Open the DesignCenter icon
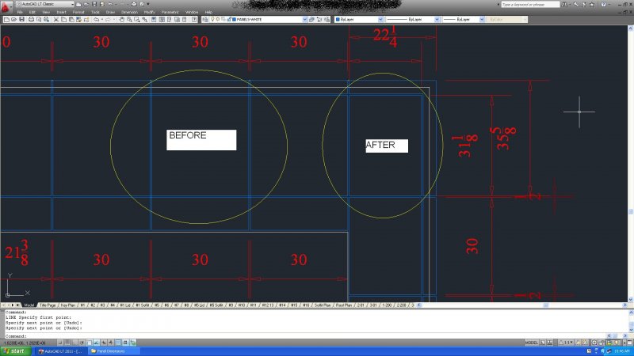Viewport: 634px width, 356px height. click(x=162, y=19)
